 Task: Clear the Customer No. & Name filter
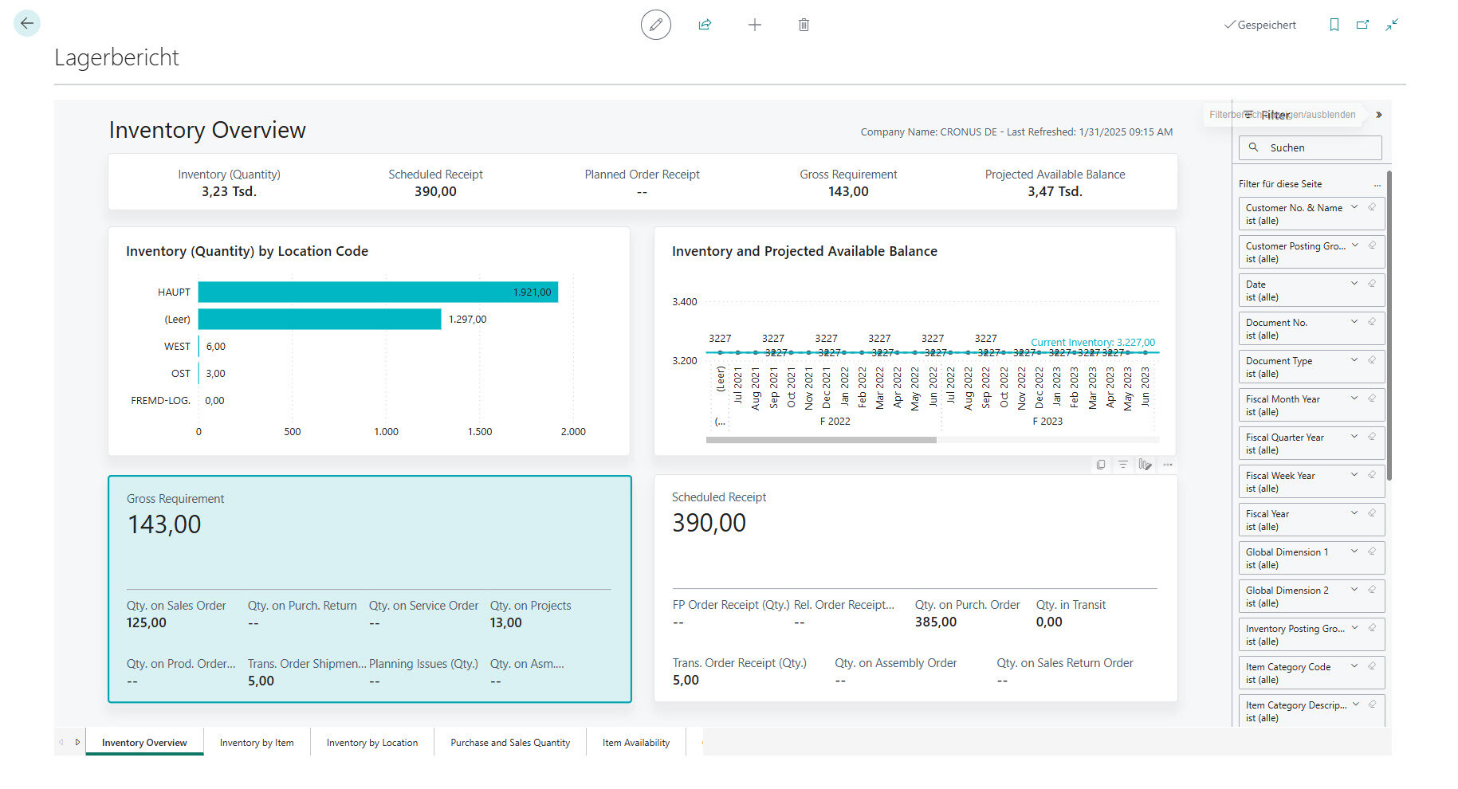[x=1372, y=207]
